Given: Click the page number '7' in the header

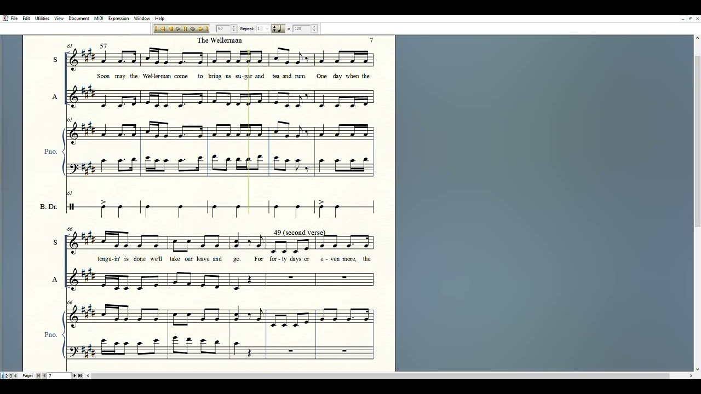Looking at the screenshot, I should pyautogui.click(x=371, y=40).
